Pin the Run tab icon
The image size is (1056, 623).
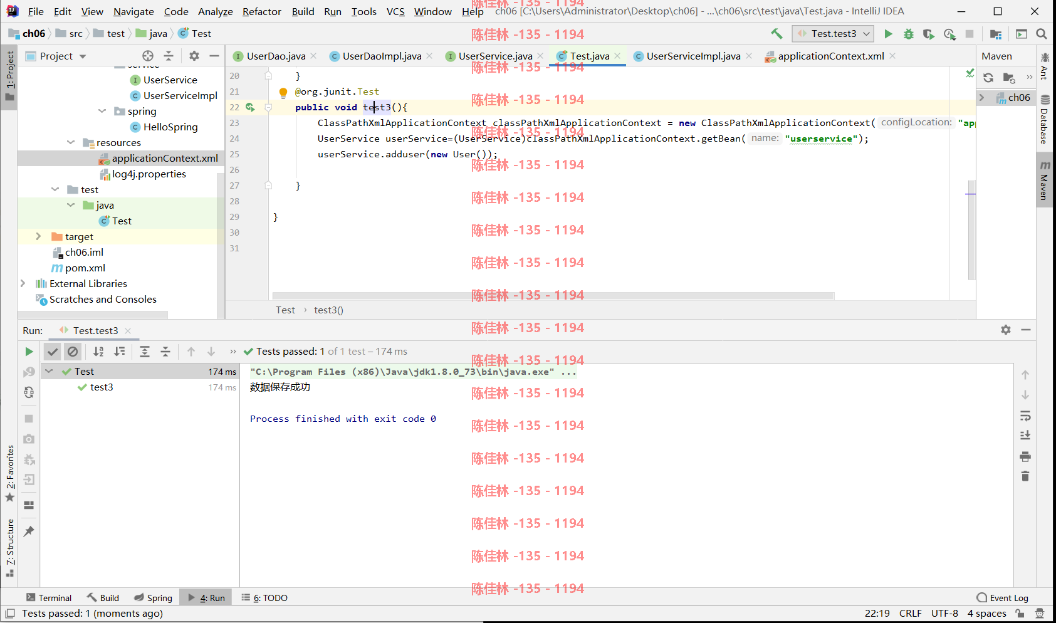29,531
